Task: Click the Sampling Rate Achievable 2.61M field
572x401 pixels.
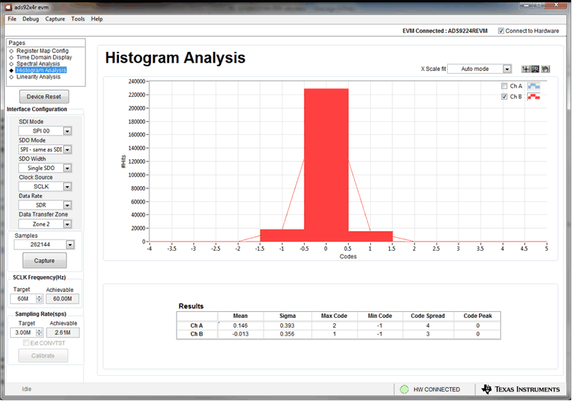Action: [62, 332]
